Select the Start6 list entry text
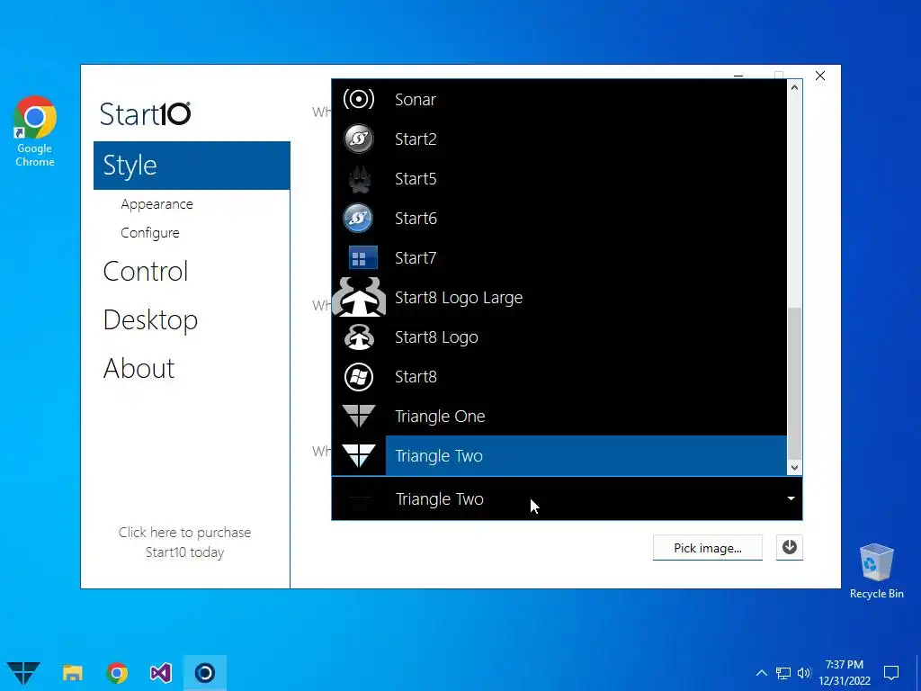 [416, 219]
